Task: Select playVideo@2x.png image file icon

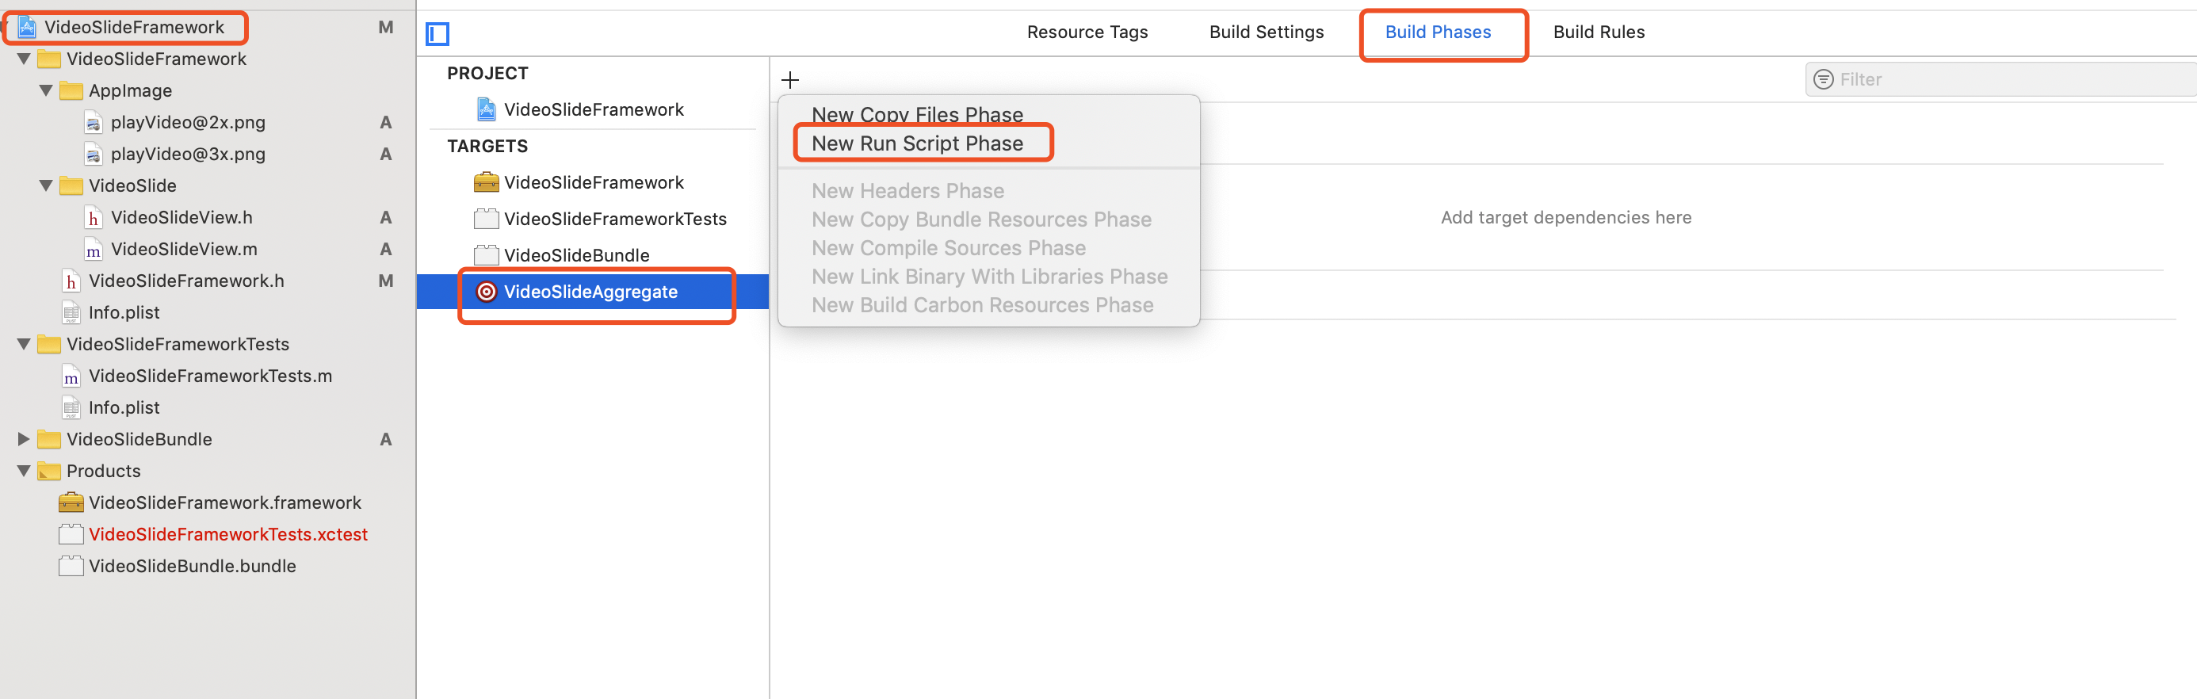Action: tap(94, 123)
